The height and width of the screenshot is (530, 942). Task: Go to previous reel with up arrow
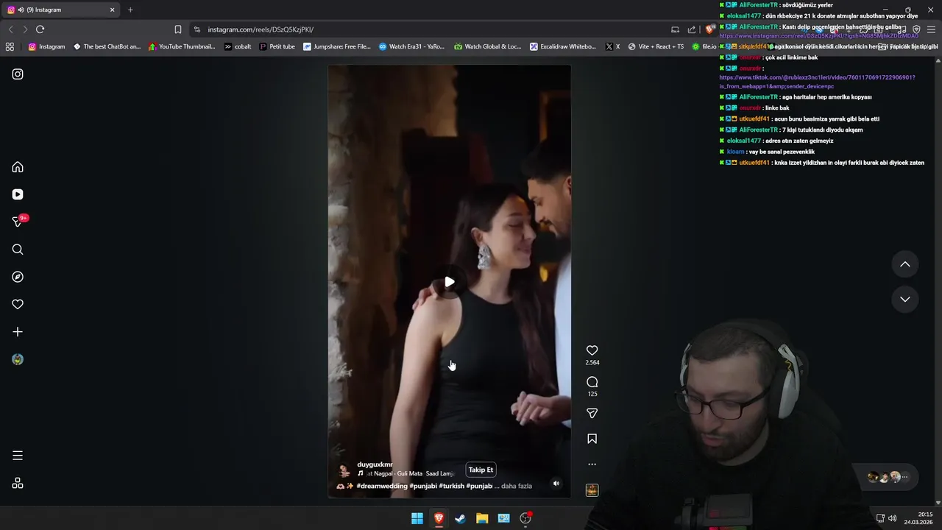[905, 264]
